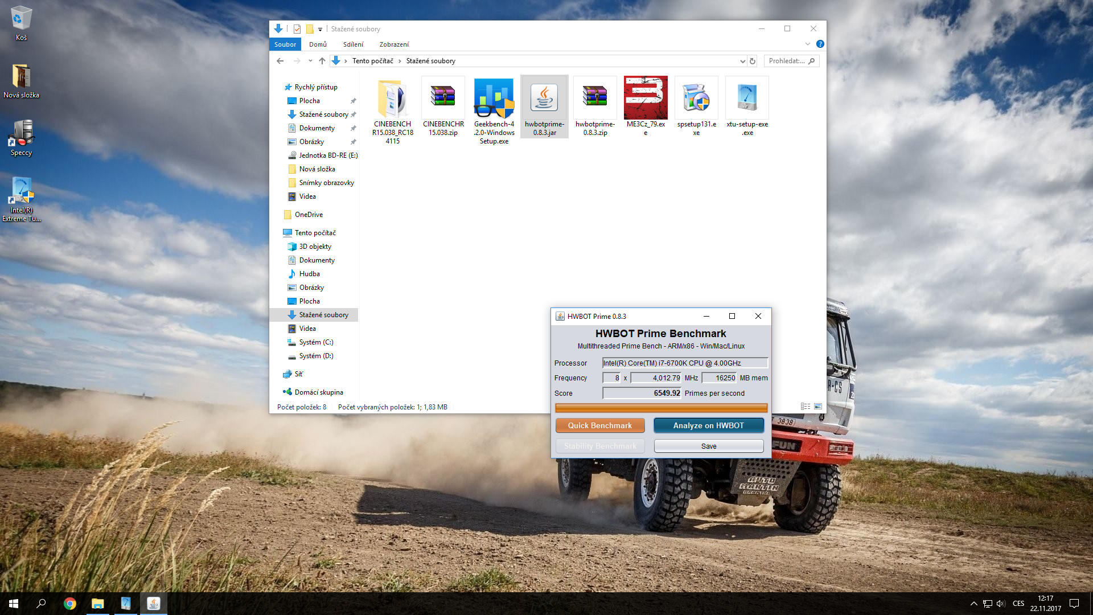Image resolution: width=1093 pixels, height=615 pixels.
Task: Select the spsetup131.exe installer
Action: (x=696, y=106)
